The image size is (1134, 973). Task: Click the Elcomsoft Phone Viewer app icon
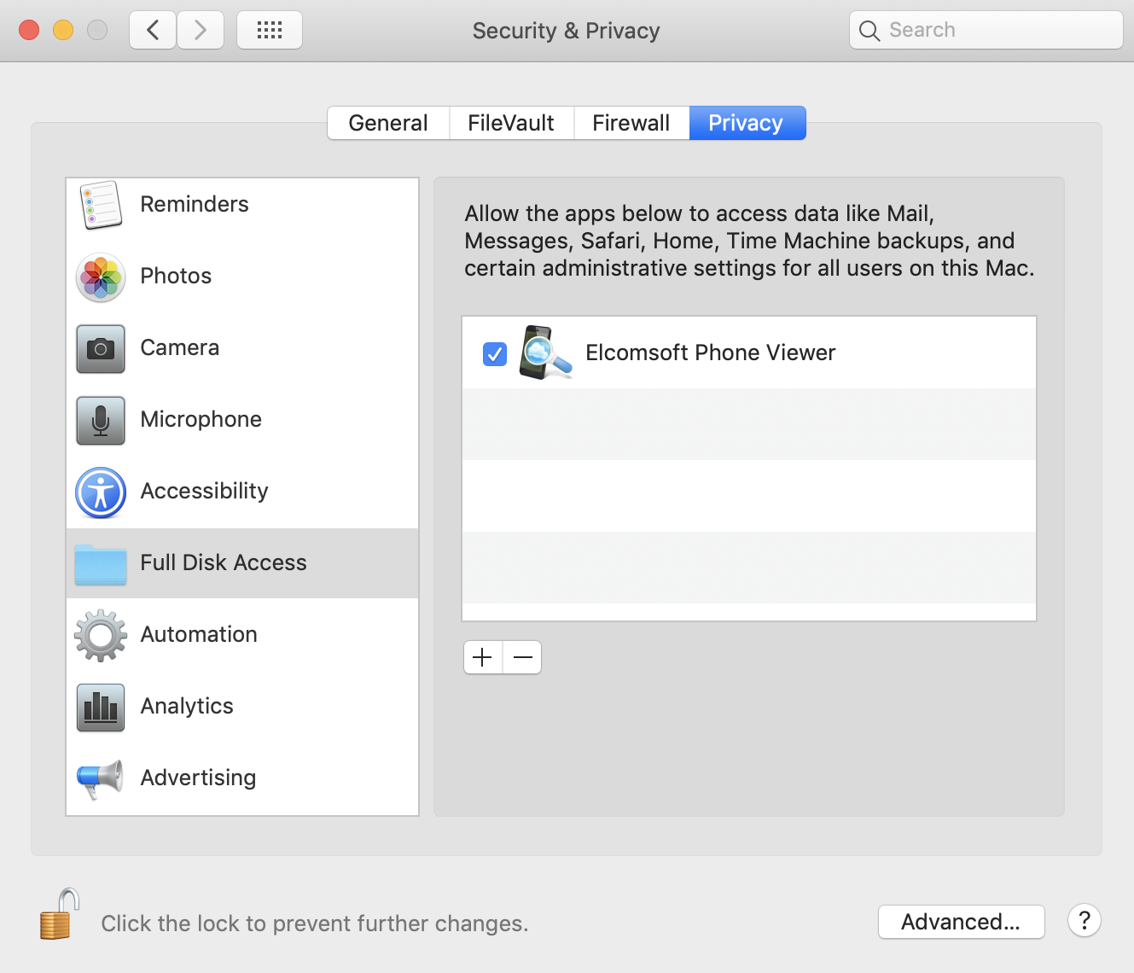pos(545,352)
